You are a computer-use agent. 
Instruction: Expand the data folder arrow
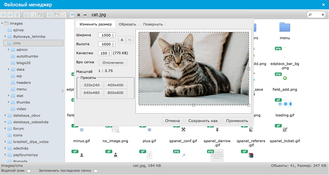pos(8,69)
